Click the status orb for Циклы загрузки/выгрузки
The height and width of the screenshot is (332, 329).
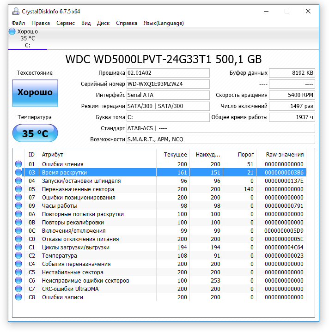click(18, 247)
